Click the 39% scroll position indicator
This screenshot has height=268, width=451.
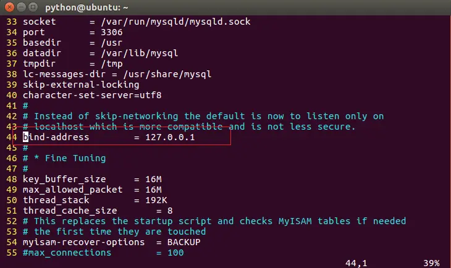click(x=431, y=263)
